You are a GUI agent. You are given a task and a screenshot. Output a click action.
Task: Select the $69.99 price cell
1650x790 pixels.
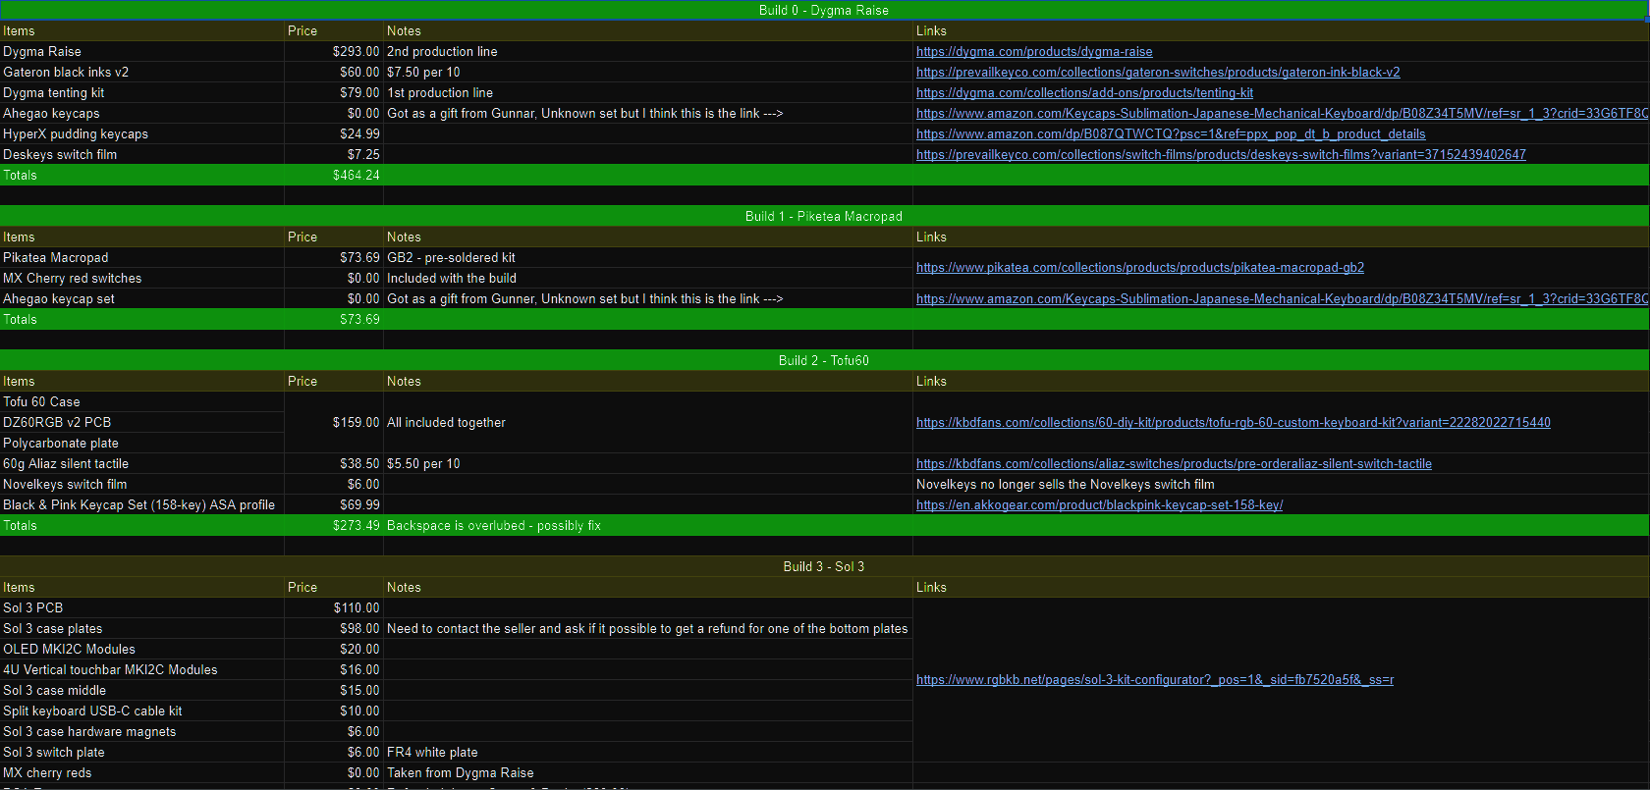pos(334,505)
